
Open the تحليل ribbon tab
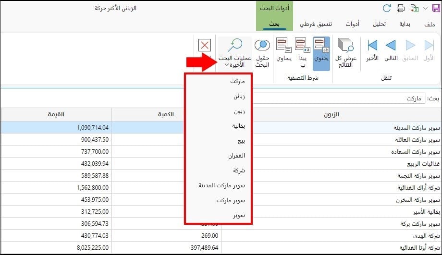(379, 24)
